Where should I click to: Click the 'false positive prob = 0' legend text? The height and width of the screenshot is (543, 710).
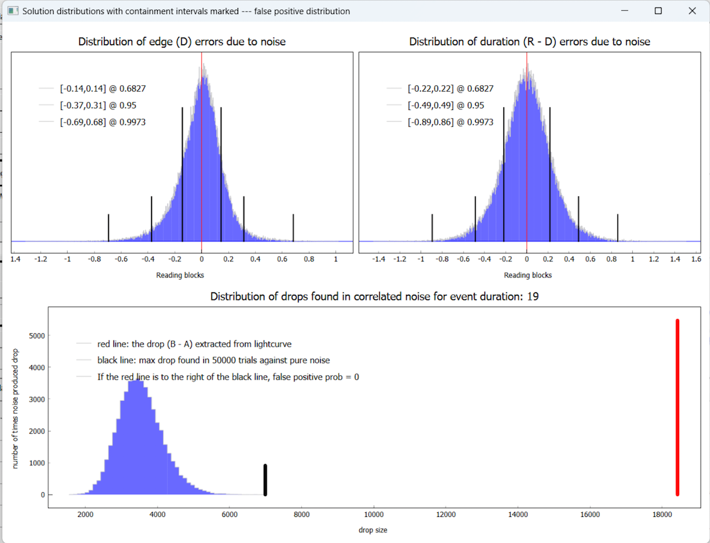point(227,377)
